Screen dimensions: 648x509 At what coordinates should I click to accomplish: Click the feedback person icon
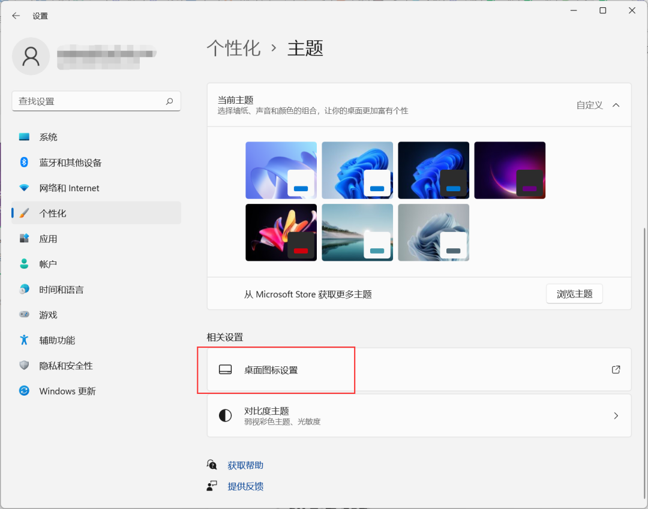[x=212, y=486]
